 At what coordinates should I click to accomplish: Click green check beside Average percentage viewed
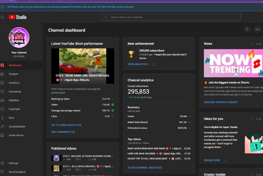click(113, 110)
